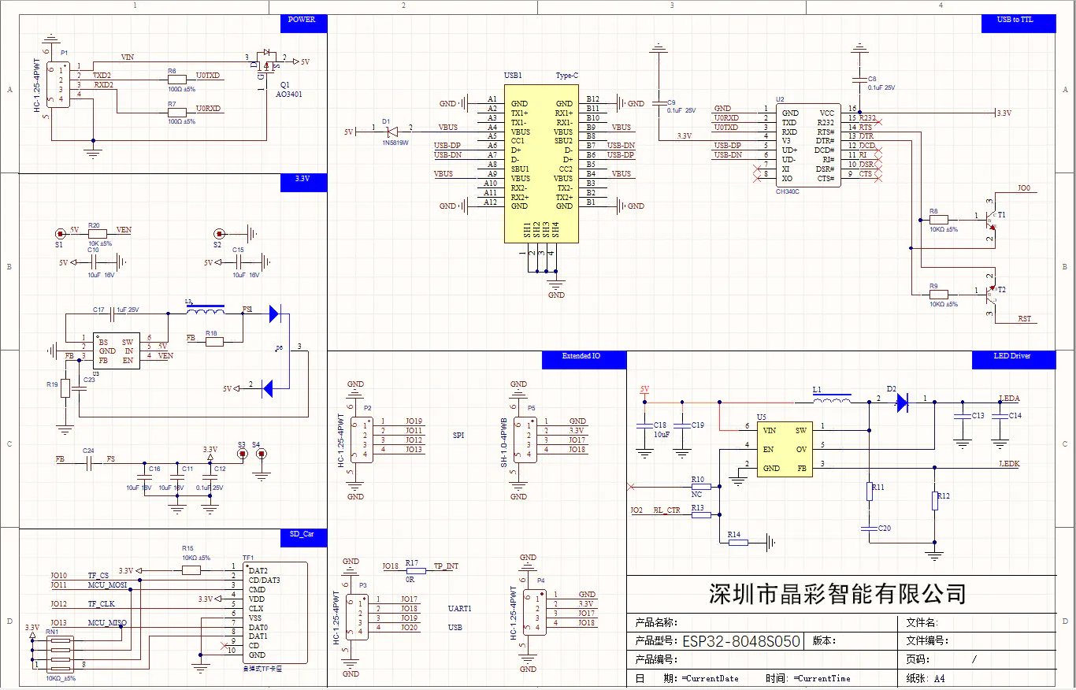The width and height of the screenshot is (1076, 690).
Task: Select resistor R17 near TP_INT
Action: pyautogui.click(x=412, y=571)
